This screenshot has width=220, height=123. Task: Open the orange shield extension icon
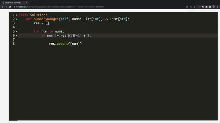click(x=203, y=7)
